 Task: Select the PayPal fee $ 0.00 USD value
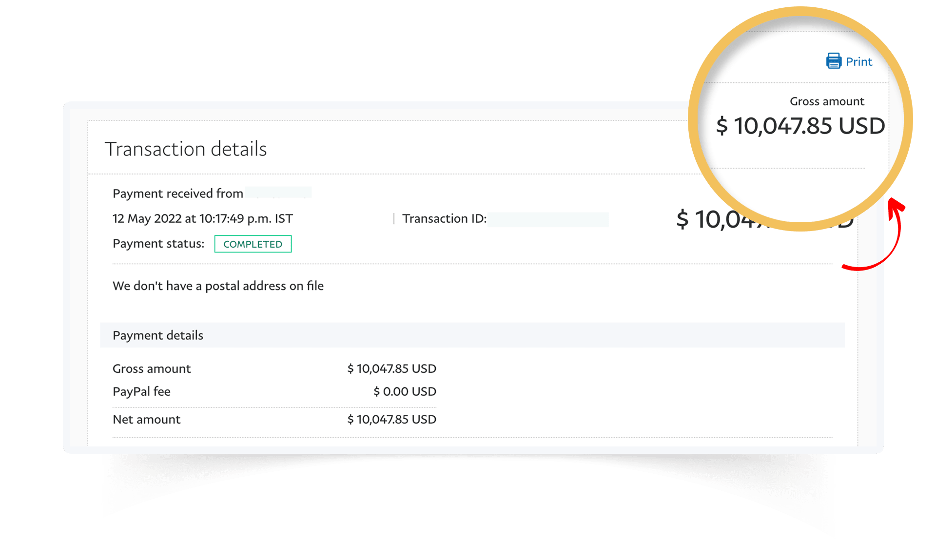405,391
